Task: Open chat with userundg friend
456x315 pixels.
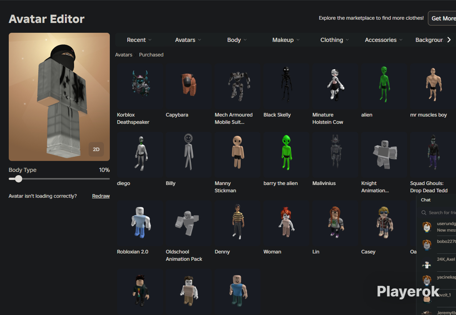Action: pyautogui.click(x=438, y=227)
